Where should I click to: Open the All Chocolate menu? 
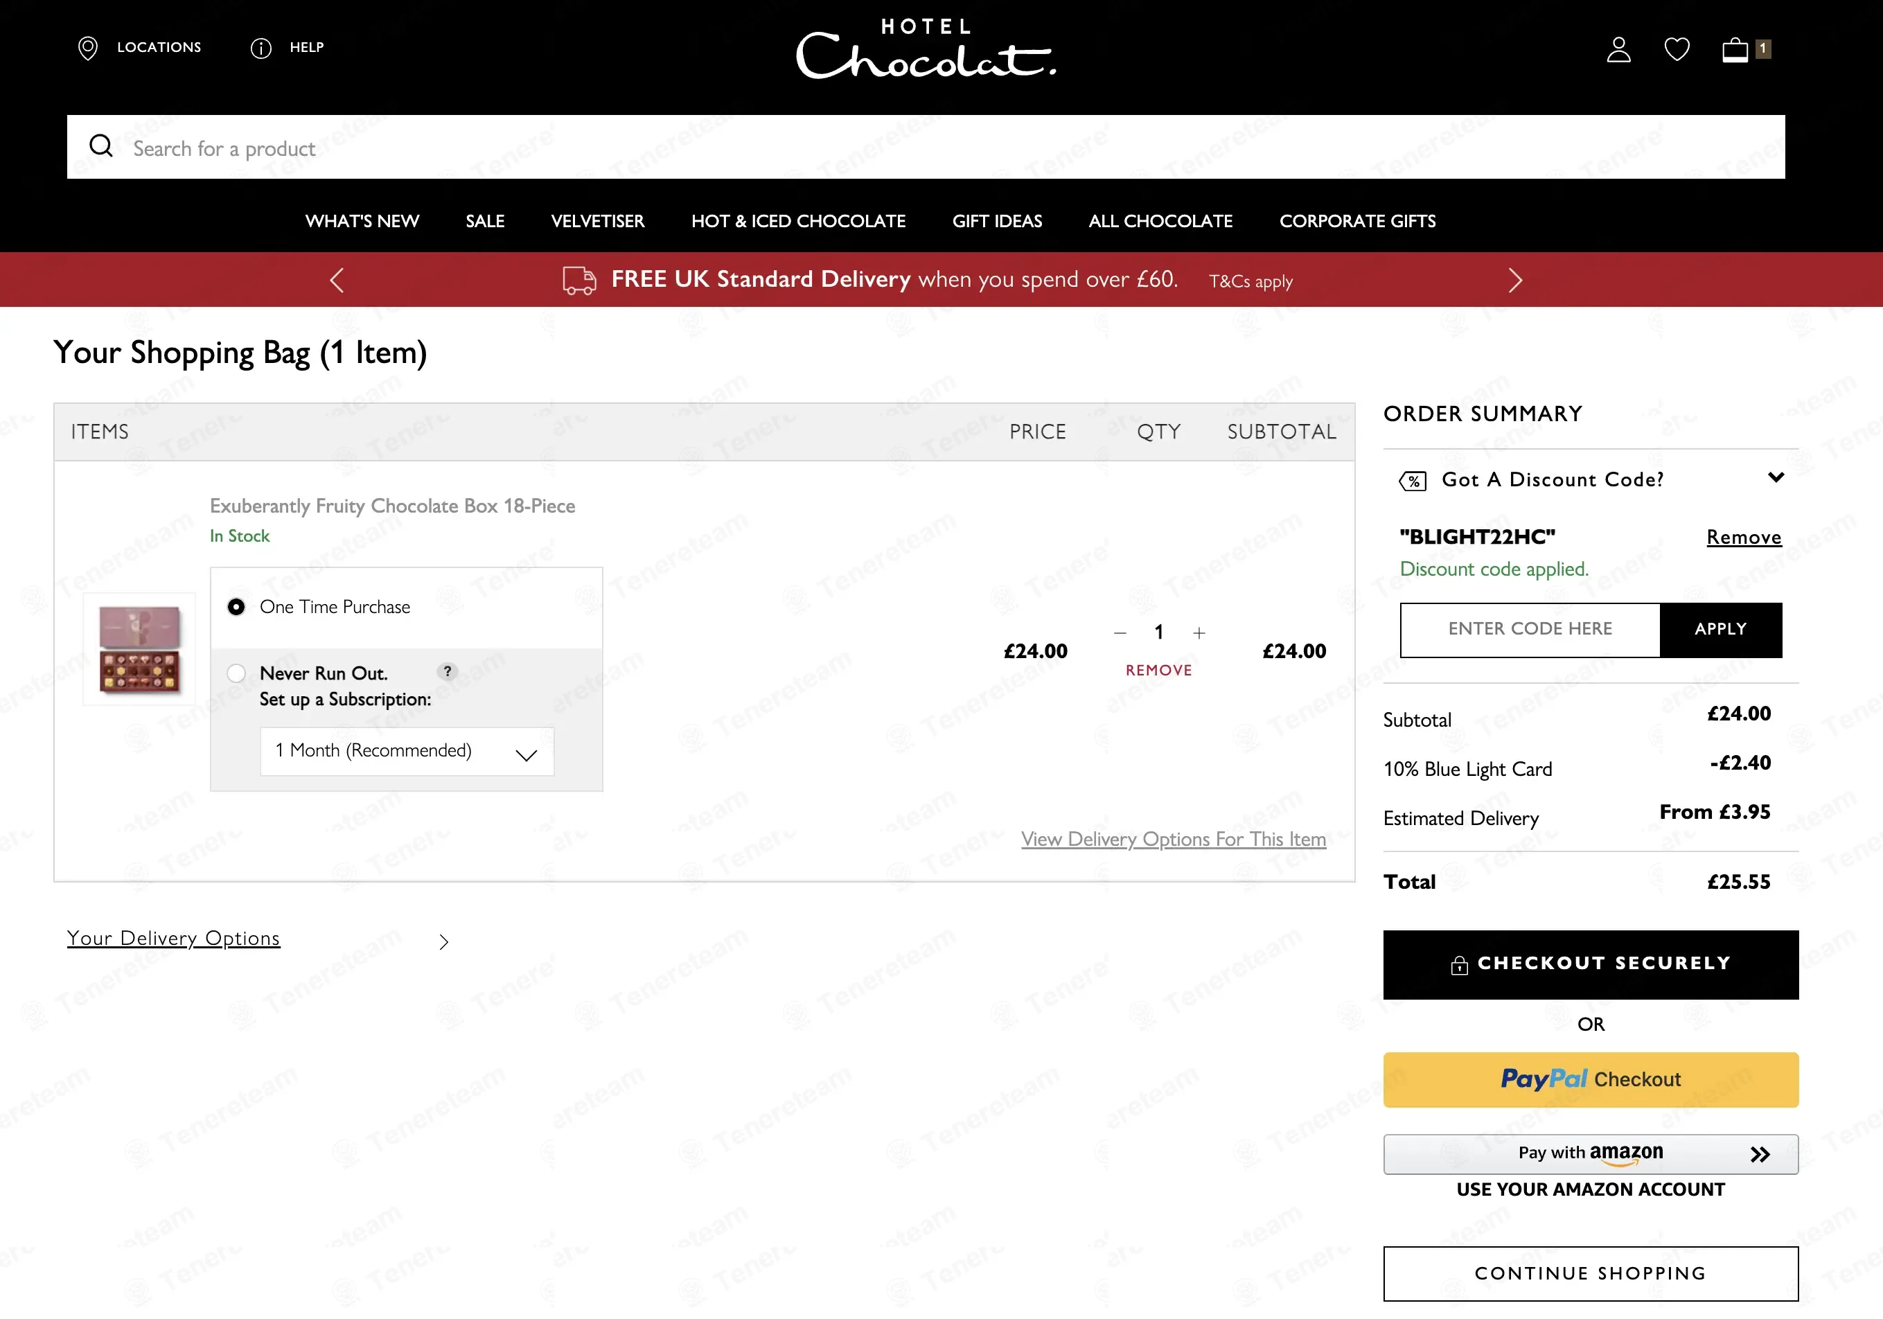point(1160,222)
